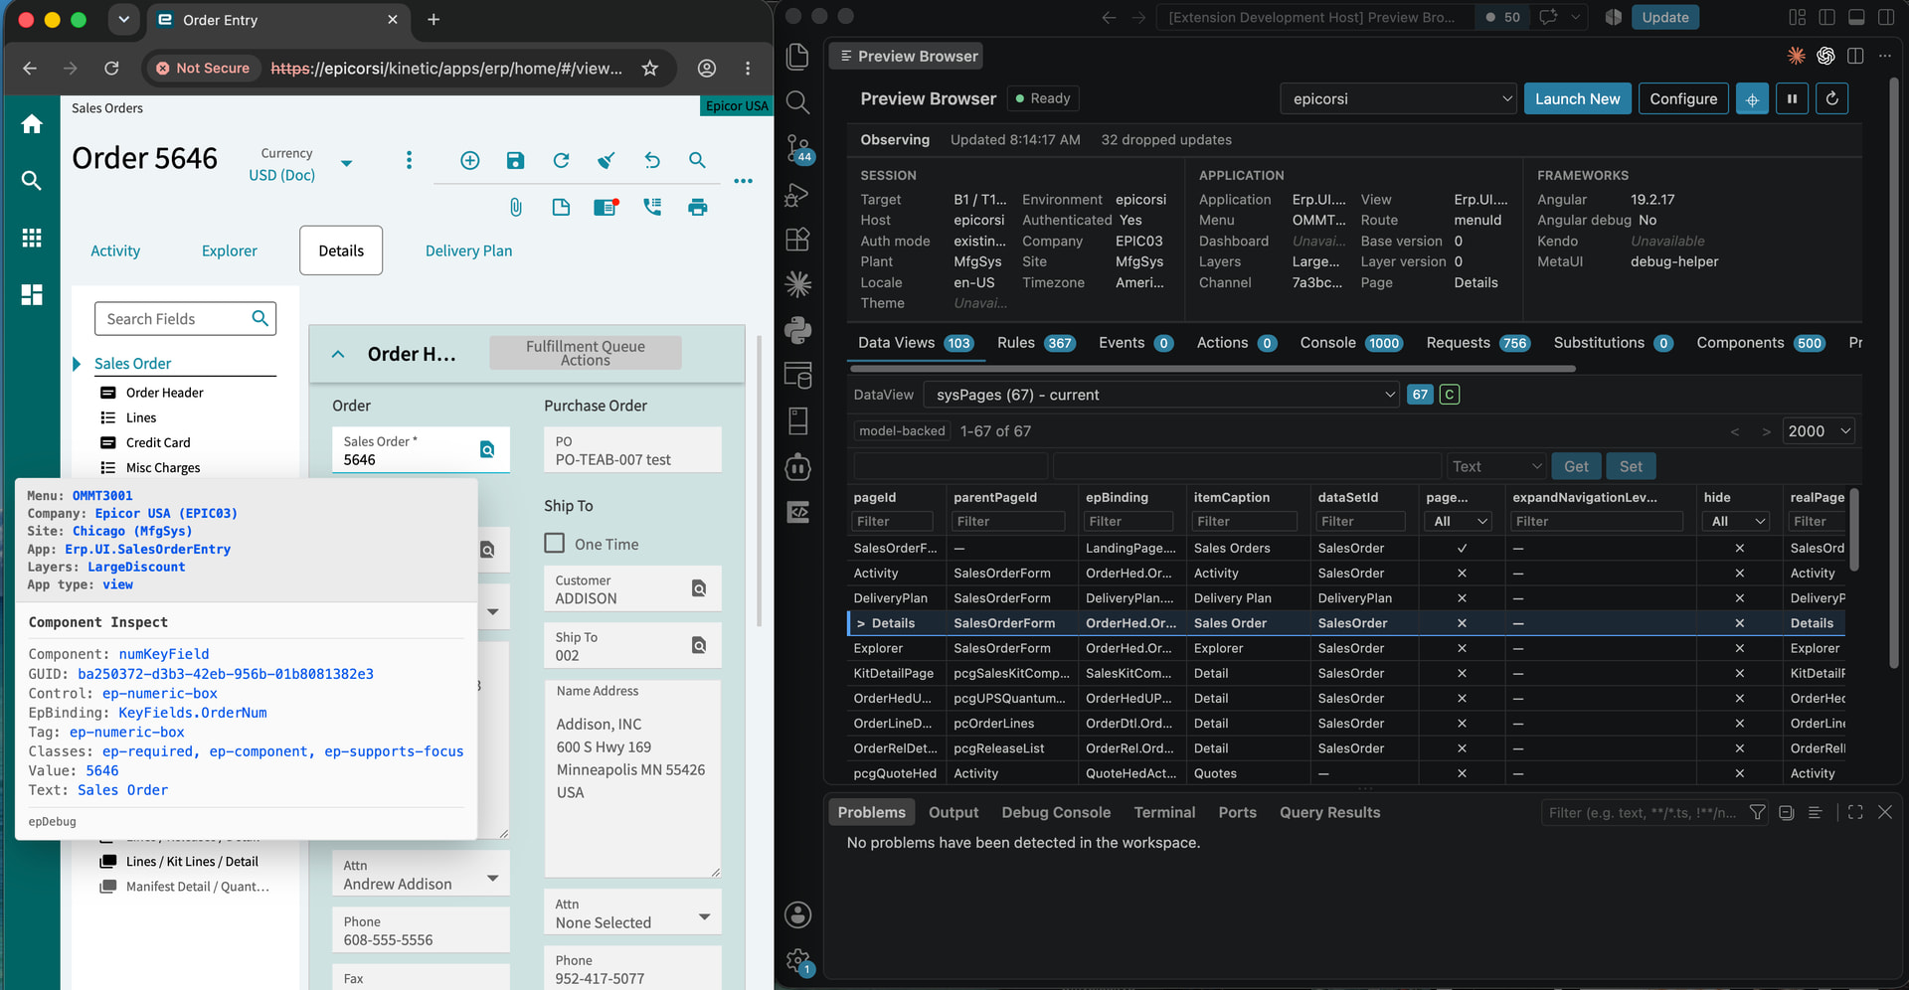Click the pageId column Filter input

pos(893,521)
